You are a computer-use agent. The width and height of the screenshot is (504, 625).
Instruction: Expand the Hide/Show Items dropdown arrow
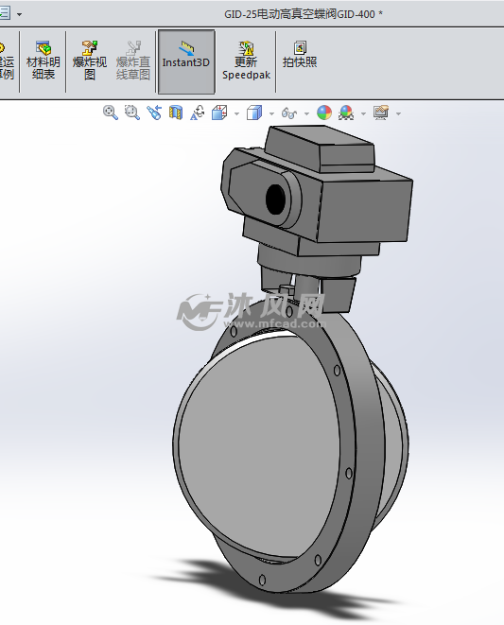pyautogui.click(x=306, y=114)
